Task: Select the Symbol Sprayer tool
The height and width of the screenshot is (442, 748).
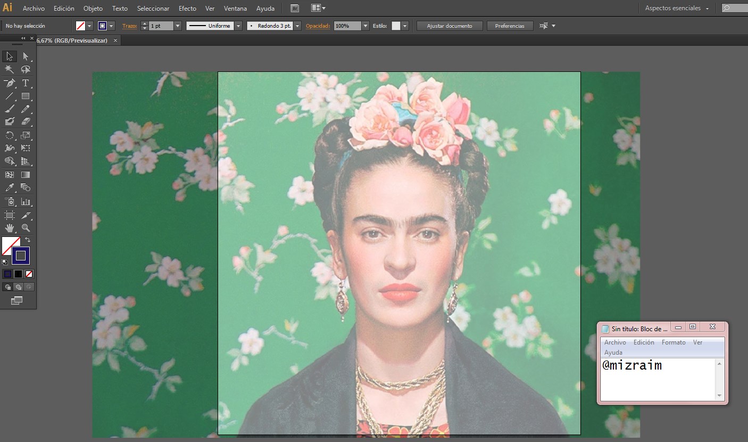Action: [9, 202]
